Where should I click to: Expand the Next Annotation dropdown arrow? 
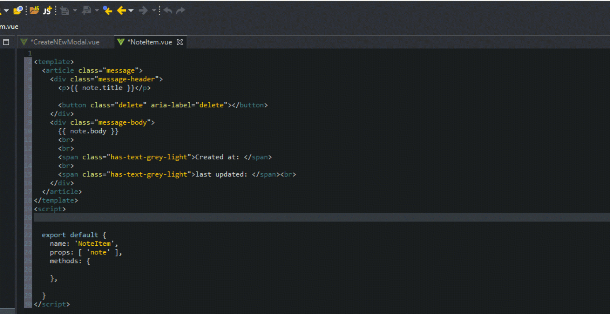[75, 11]
